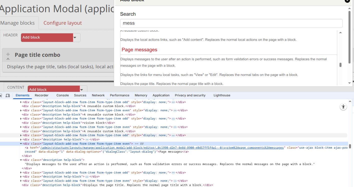Open the Lighthouse tab in DevTools

click(222, 95)
